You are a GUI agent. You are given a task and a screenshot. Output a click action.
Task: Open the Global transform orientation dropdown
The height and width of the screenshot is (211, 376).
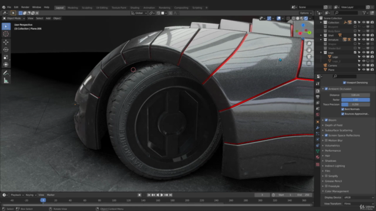tap(139, 13)
